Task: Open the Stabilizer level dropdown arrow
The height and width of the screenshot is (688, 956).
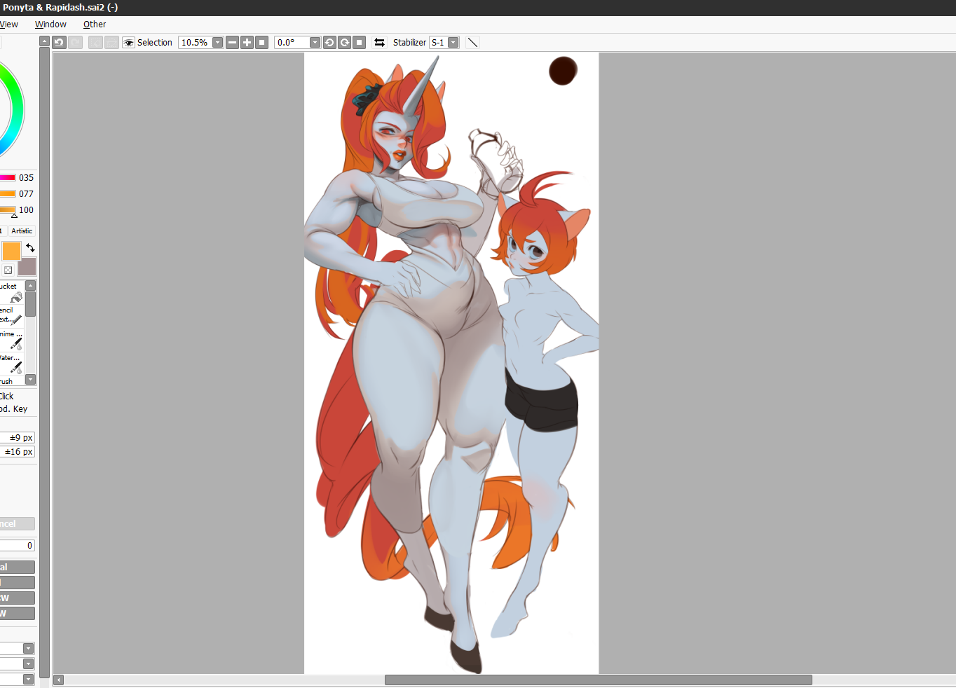Action: tap(453, 42)
